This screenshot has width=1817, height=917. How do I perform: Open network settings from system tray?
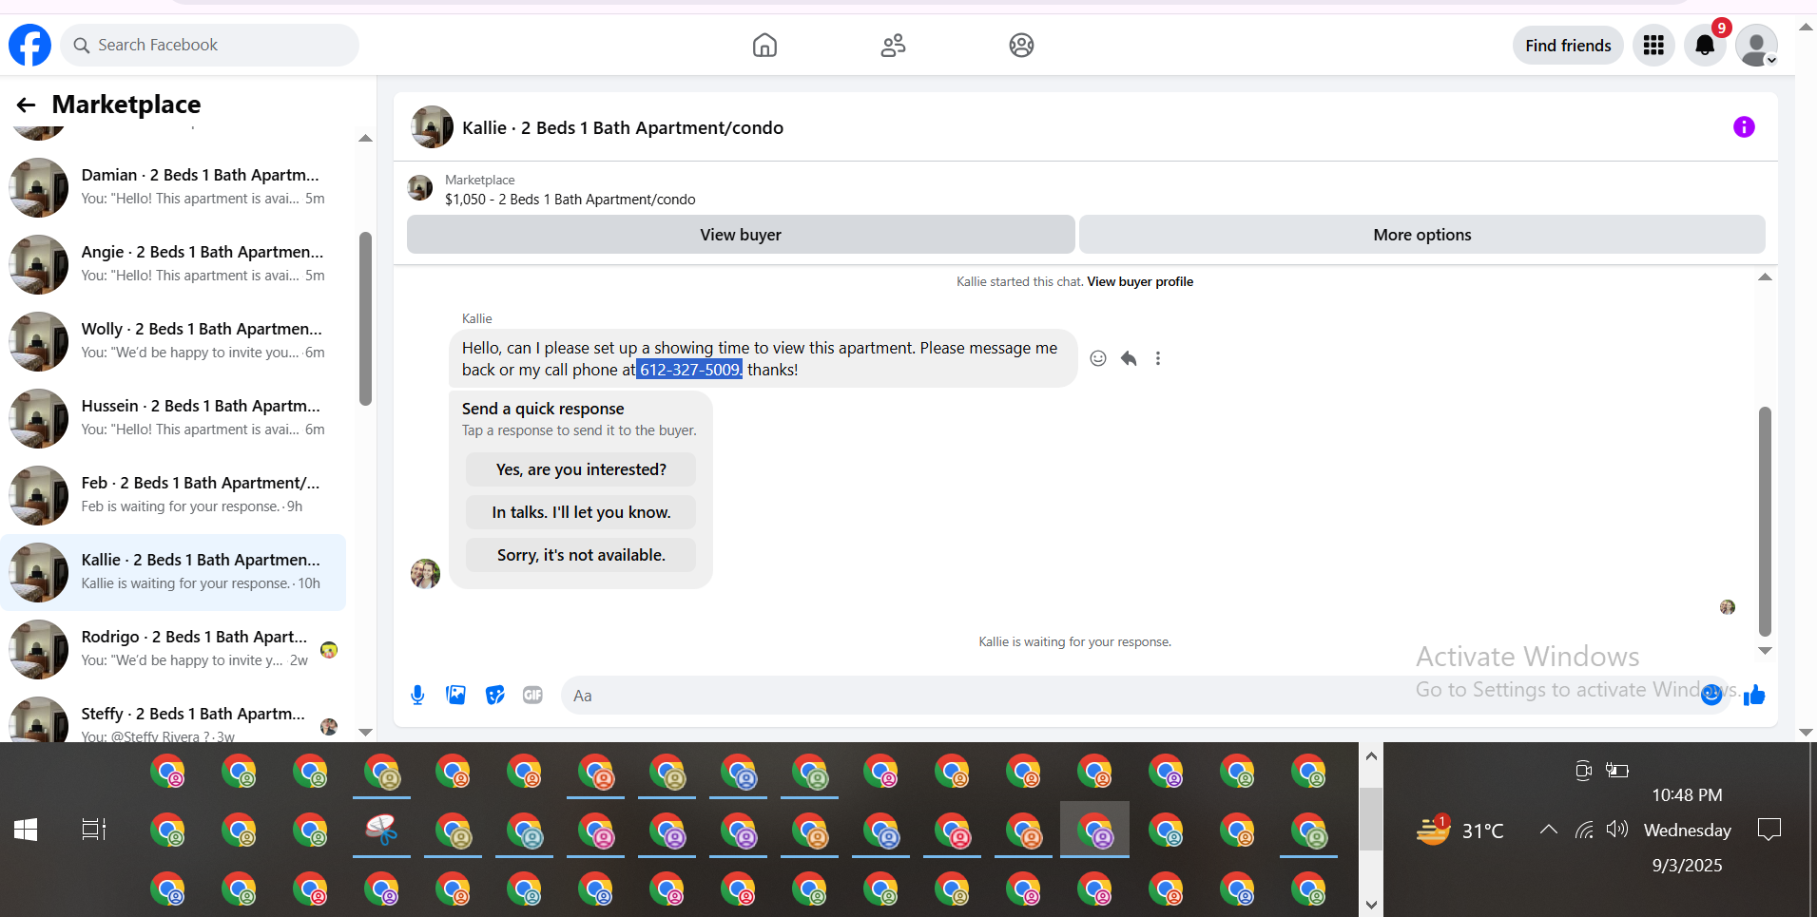click(x=1584, y=830)
